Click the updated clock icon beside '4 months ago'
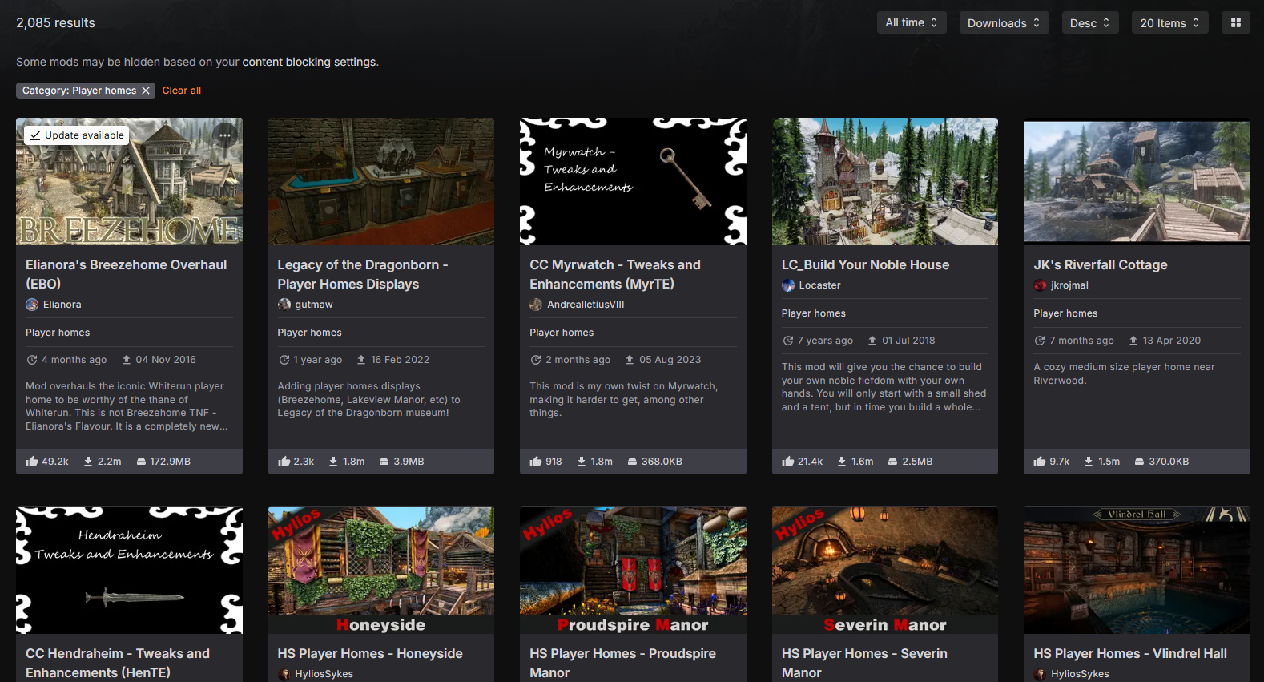Image resolution: width=1264 pixels, height=682 pixels. (32, 360)
